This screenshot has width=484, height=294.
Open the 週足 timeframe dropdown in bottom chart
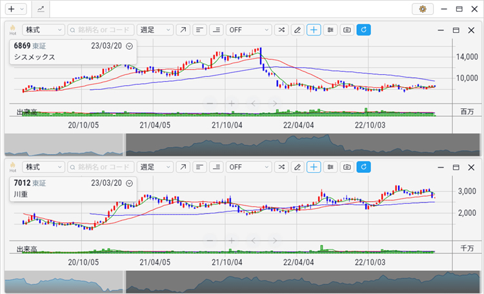point(155,167)
